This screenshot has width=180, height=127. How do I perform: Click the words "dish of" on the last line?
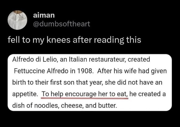point(23,106)
